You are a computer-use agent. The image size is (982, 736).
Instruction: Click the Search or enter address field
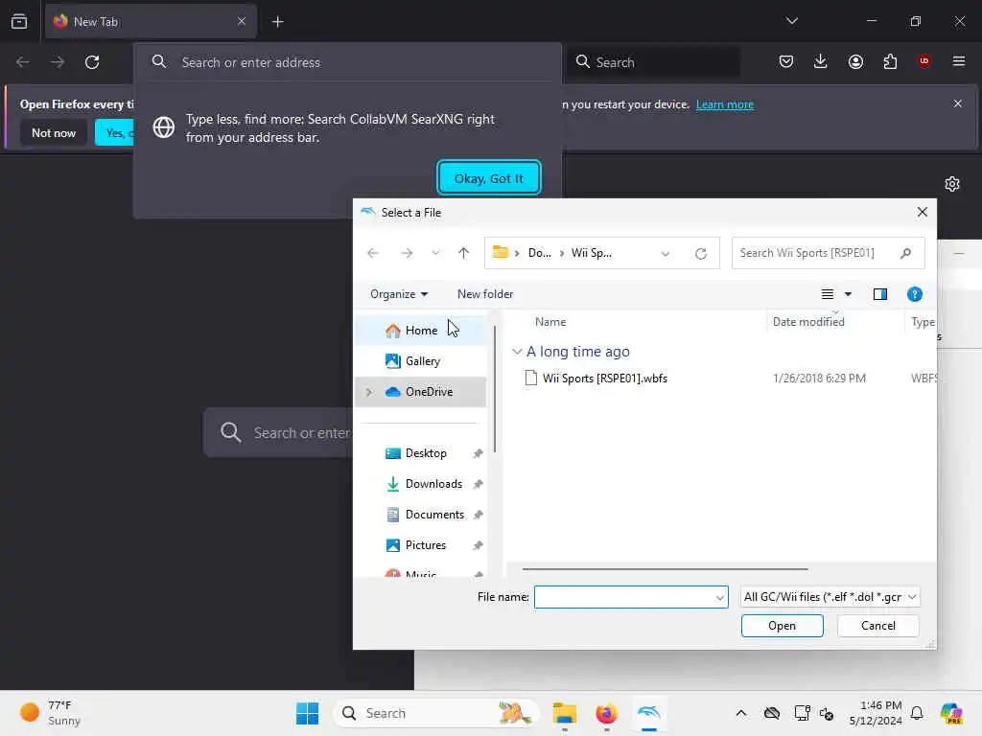pos(347,62)
